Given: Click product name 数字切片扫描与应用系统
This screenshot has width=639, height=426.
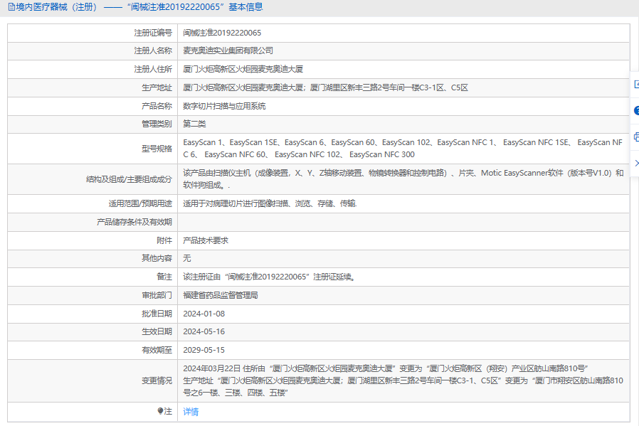Looking at the screenshot, I should [x=224, y=106].
